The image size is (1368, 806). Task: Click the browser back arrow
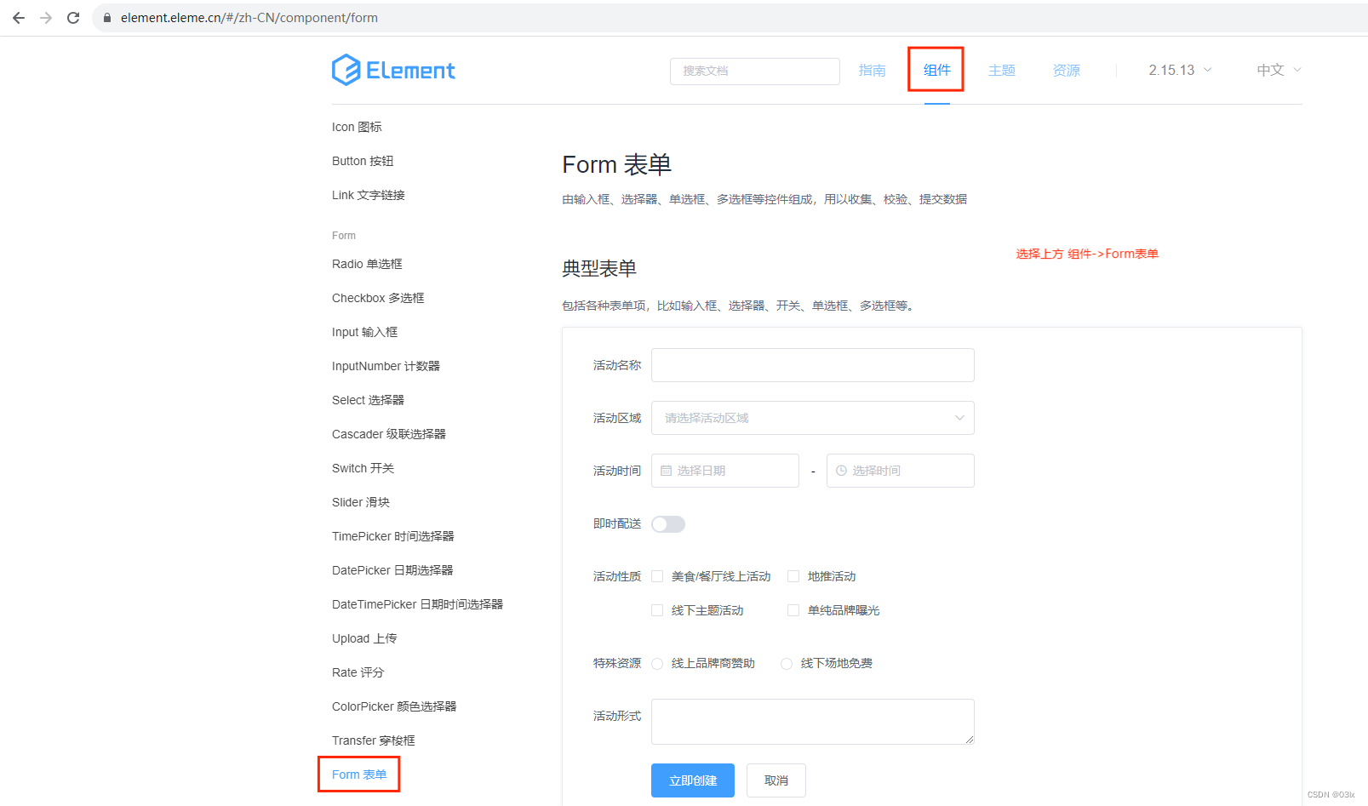[18, 17]
